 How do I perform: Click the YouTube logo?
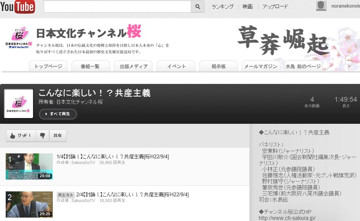[x=18, y=6]
